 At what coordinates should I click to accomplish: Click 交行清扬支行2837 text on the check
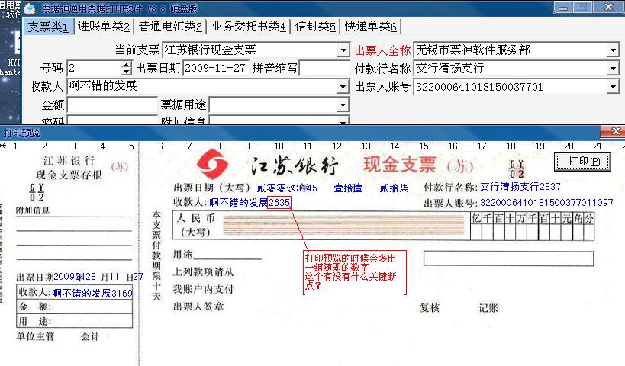520,186
